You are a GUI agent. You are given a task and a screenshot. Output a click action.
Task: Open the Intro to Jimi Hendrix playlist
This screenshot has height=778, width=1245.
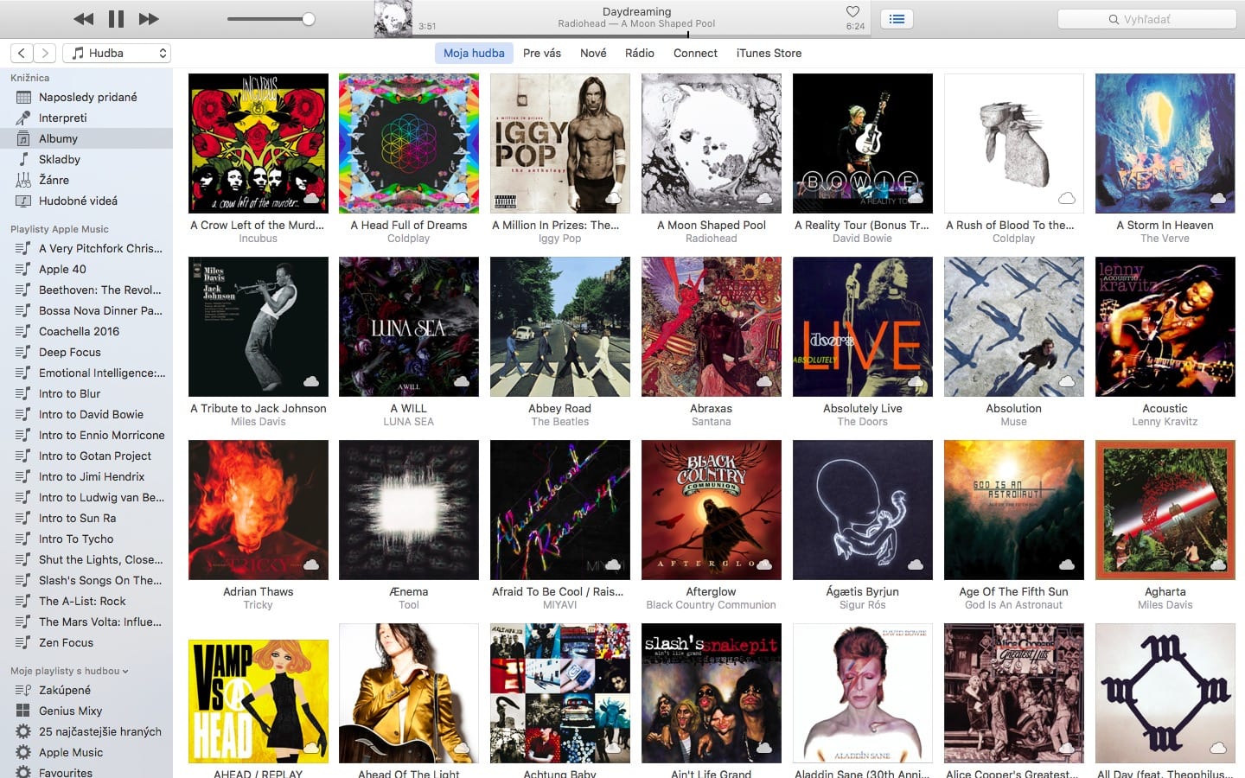coord(86,476)
